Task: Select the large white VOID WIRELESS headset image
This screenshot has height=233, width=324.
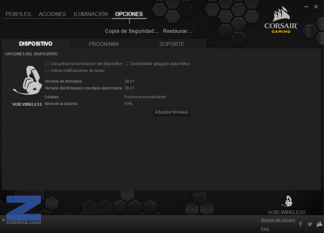Action: click(27, 80)
